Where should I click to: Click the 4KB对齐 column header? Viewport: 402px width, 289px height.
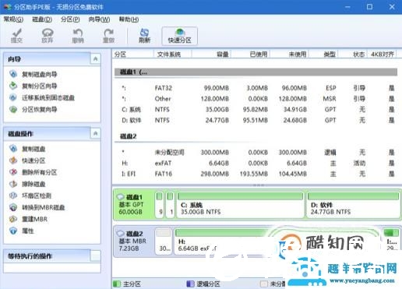point(383,54)
